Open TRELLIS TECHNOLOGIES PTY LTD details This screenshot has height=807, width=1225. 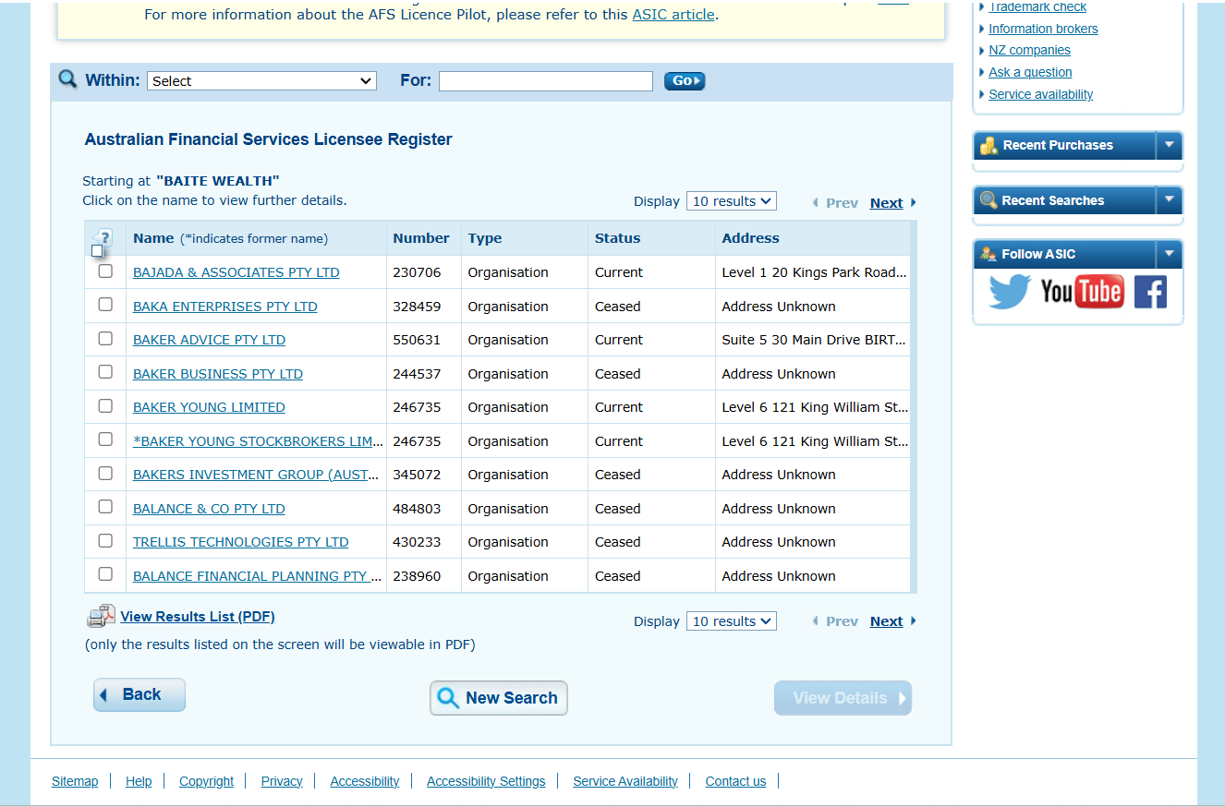241,542
